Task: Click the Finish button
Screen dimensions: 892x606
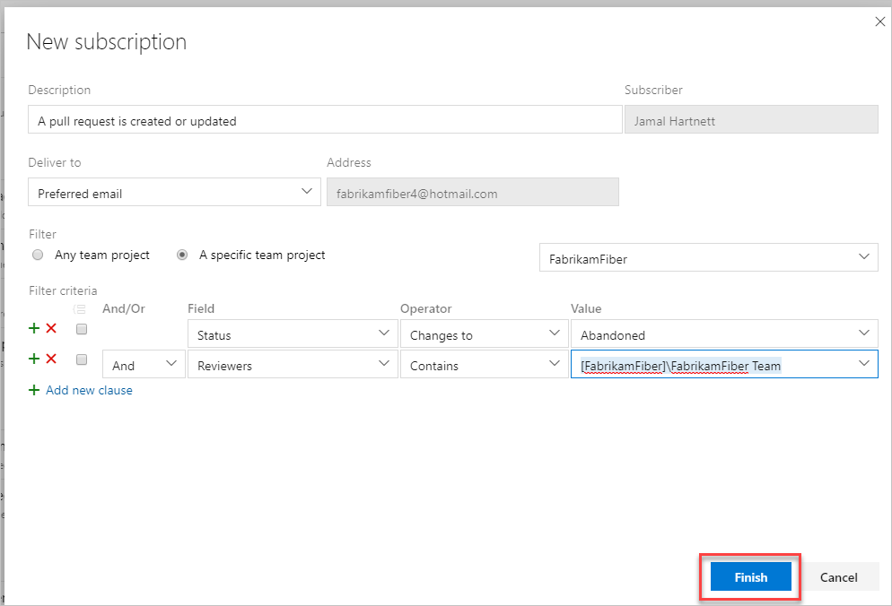Action: tap(750, 577)
